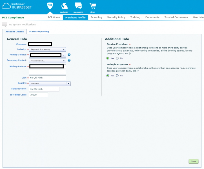
Task: Select Yes for Service Providers
Action: 108,58
